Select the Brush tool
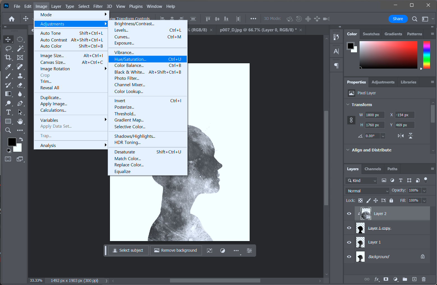The width and height of the screenshot is (437, 285). [x=8, y=76]
